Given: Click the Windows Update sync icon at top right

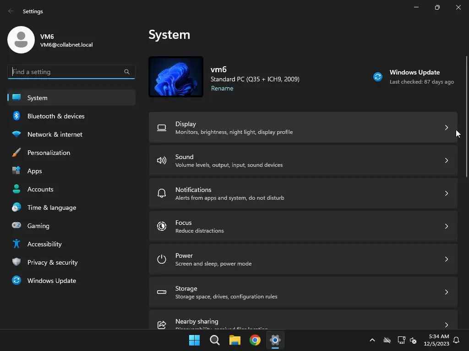Looking at the screenshot, I should tap(378, 77).
